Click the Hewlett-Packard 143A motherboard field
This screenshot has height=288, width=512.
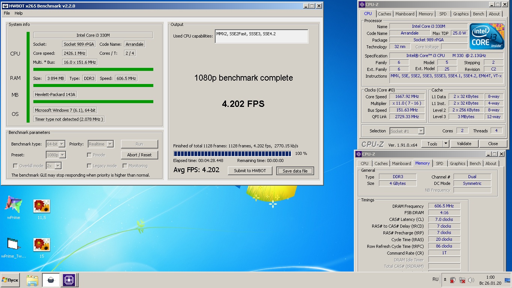pyautogui.click(x=55, y=94)
